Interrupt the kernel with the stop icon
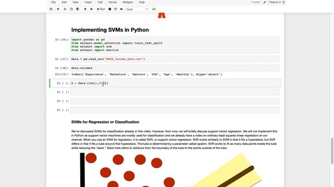This screenshot has height=187, width=334. click(110, 9)
